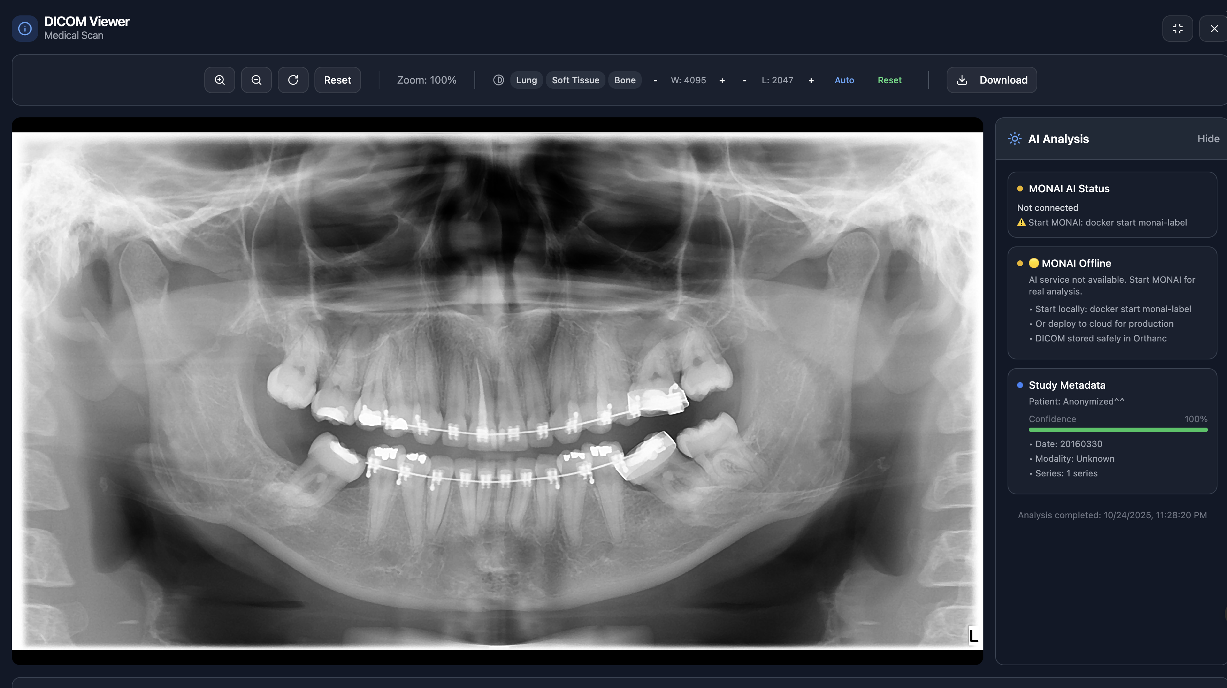Click the zoom in magnifier icon
Screen dimensions: 1227x688
tap(219, 80)
